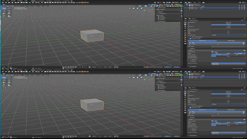Click the output folder browse icon, top window

coord(244,50)
